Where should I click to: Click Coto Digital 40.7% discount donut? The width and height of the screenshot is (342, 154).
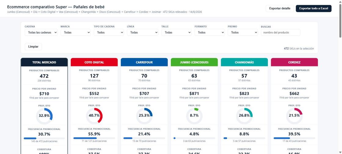click(x=94, y=116)
